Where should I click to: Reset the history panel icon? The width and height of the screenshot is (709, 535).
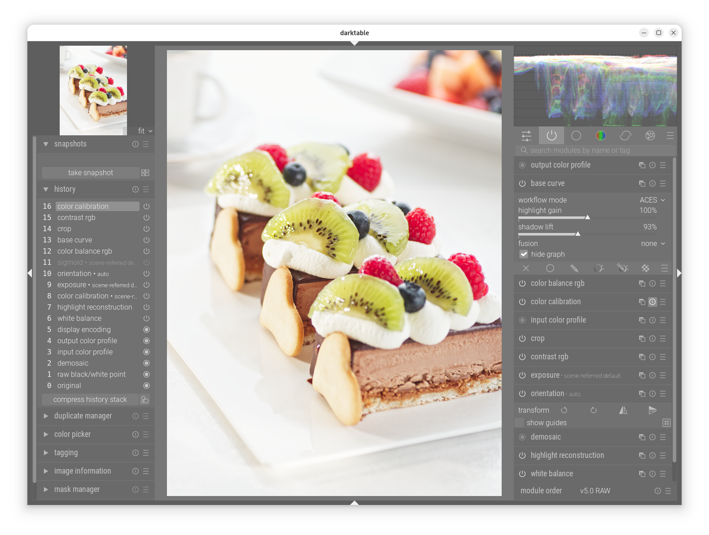[x=136, y=190]
